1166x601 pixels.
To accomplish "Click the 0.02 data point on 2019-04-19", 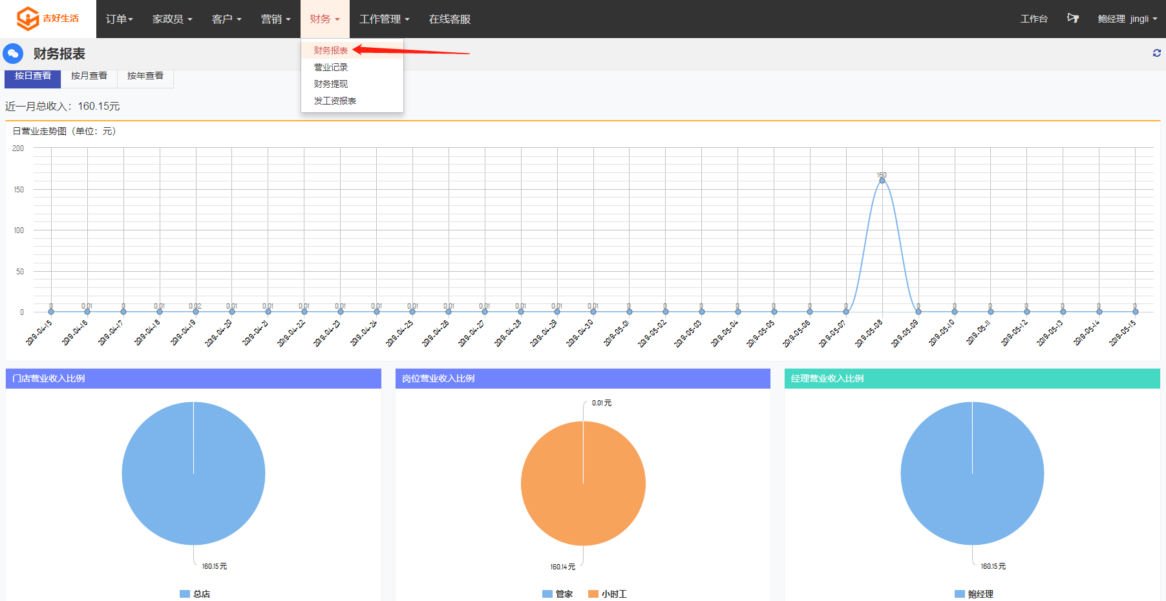I will pos(195,312).
